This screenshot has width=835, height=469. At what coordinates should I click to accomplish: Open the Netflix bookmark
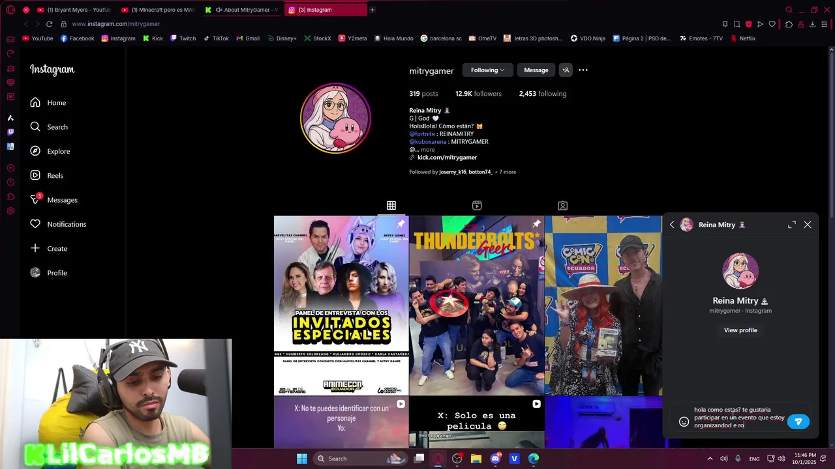pyautogui.click(x=742, y=38)
